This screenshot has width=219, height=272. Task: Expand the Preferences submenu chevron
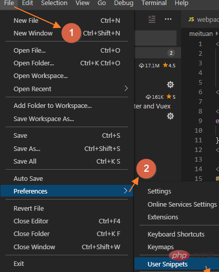click(125, 190)
